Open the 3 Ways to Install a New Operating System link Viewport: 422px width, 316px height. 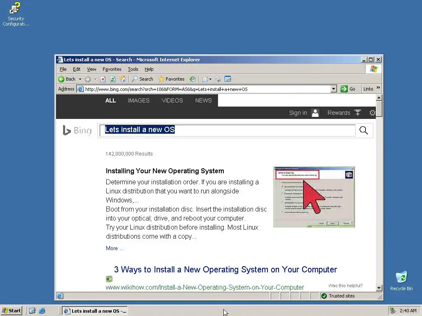(x=225, y=270)
